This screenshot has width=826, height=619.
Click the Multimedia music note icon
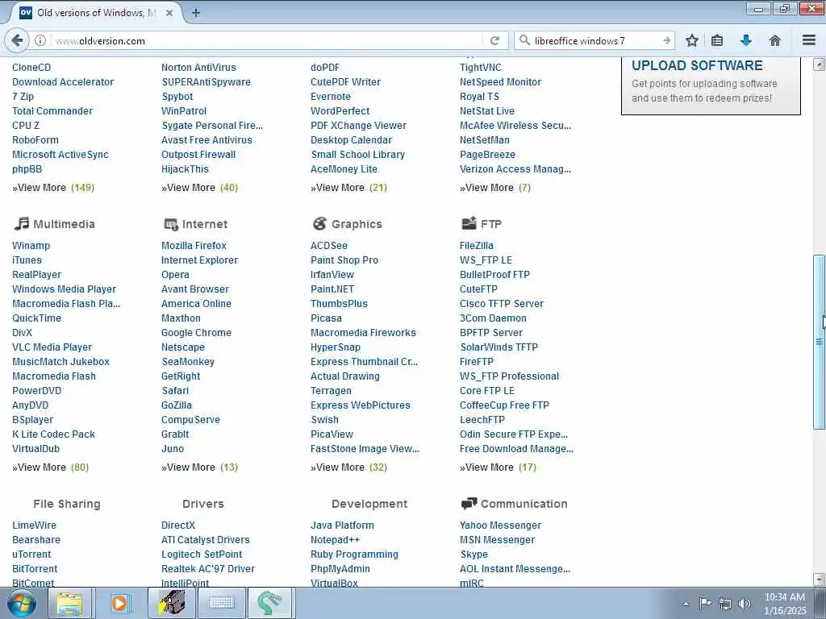point(21,224)
